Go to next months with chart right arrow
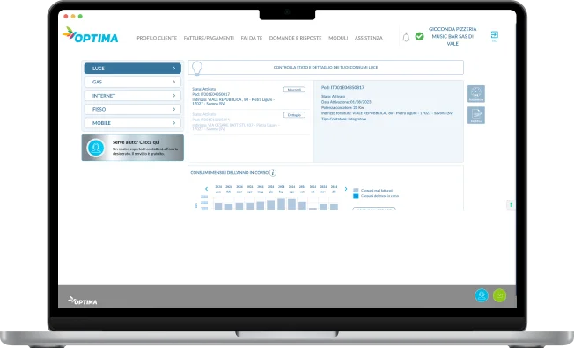The width and height of the screenshot is (574, 348). coord(346,189)
